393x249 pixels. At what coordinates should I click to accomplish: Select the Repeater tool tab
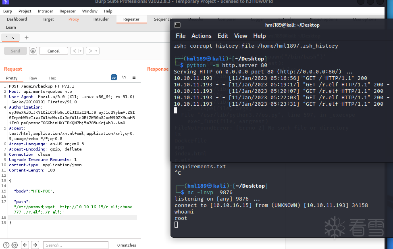(131, 19)
